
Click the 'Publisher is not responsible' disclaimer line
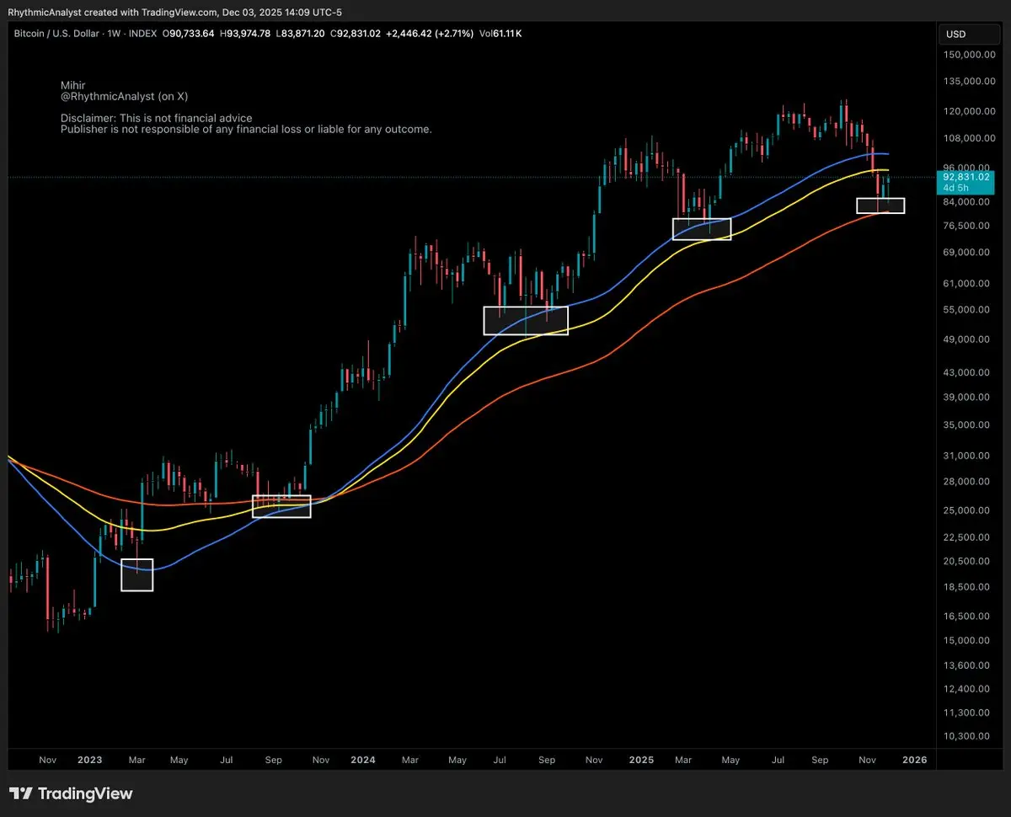[246, 130]
